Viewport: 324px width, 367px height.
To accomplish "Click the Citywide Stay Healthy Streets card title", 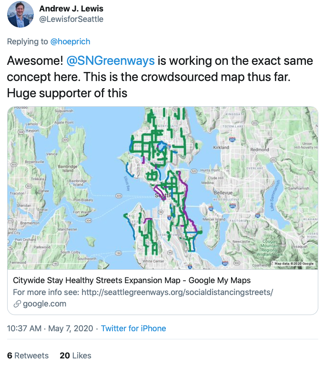I will point(132,280).
